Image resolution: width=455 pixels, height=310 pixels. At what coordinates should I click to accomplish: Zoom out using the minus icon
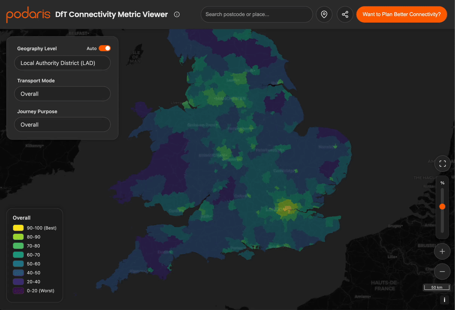442,272
